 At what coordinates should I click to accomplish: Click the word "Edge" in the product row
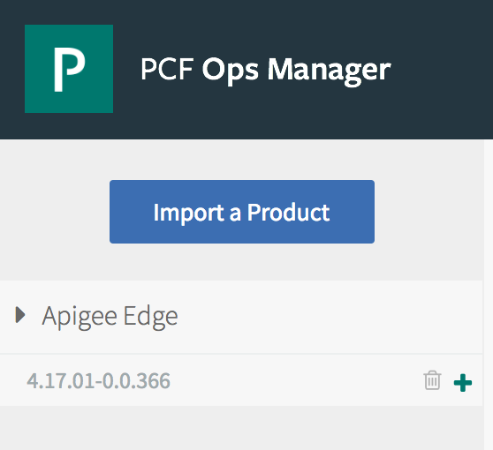coord(150,317)
